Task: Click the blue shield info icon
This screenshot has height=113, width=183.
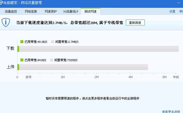Action: (x=6, y=22)
